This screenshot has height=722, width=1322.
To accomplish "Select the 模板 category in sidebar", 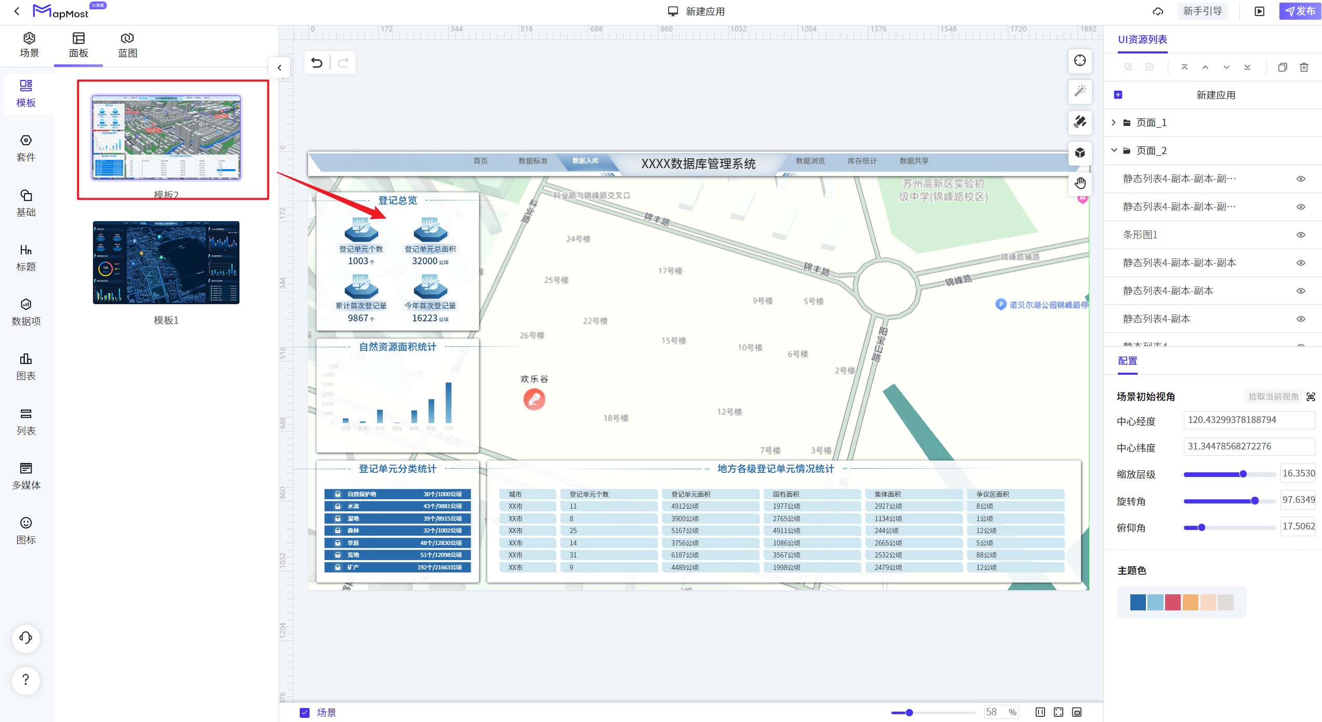I will [26, 93].
